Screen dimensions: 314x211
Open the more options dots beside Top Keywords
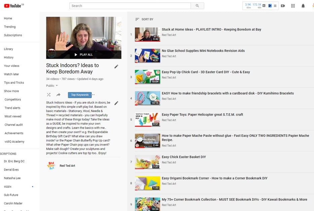[93, 95]
